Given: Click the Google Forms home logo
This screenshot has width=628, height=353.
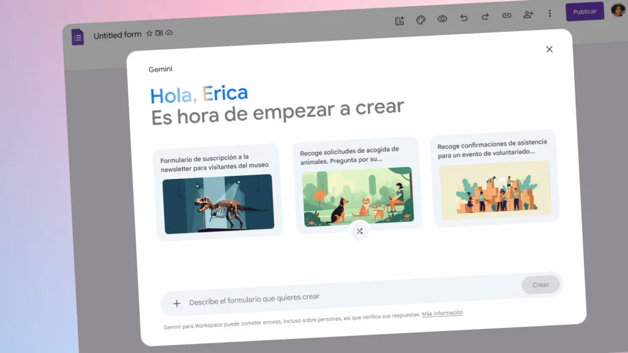Looking at the screenshot, I should (78, 37).
